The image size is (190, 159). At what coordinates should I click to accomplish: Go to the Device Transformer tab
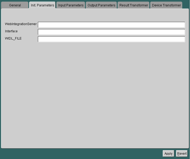click(x=166, y=5)
